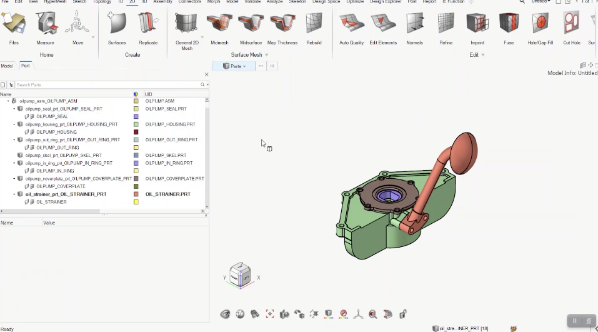Image resolution: width=598 pixels, height=332 pixels.
Task: Click the binoculars find icon
Action: coord(255,314)
